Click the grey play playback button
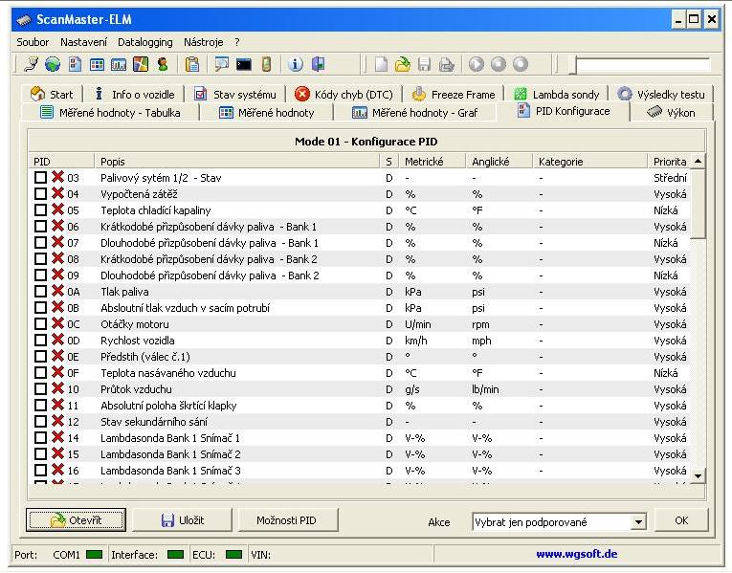732x573 pixels. coord(477,64)
